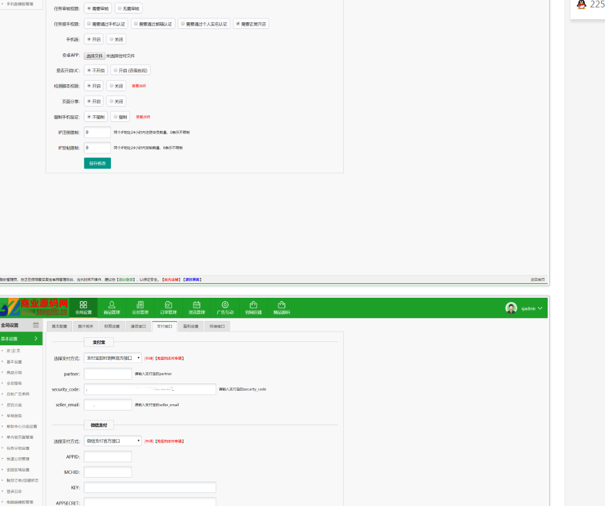Open the last shopping bag icon 精品源码
This screenshot has width=605, height=506.
pos(282,305)
